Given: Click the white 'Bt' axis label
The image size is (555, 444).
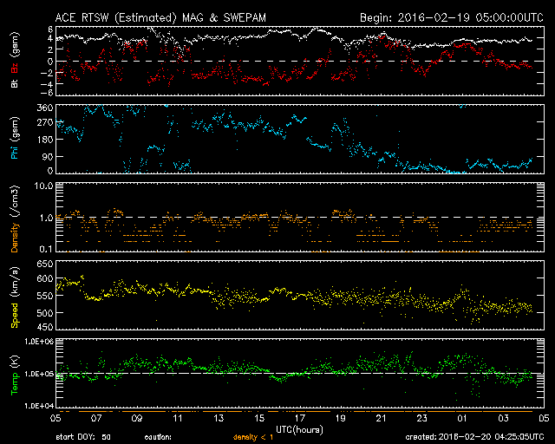Looking at the screenshot, I should click(x=15, y=83).
